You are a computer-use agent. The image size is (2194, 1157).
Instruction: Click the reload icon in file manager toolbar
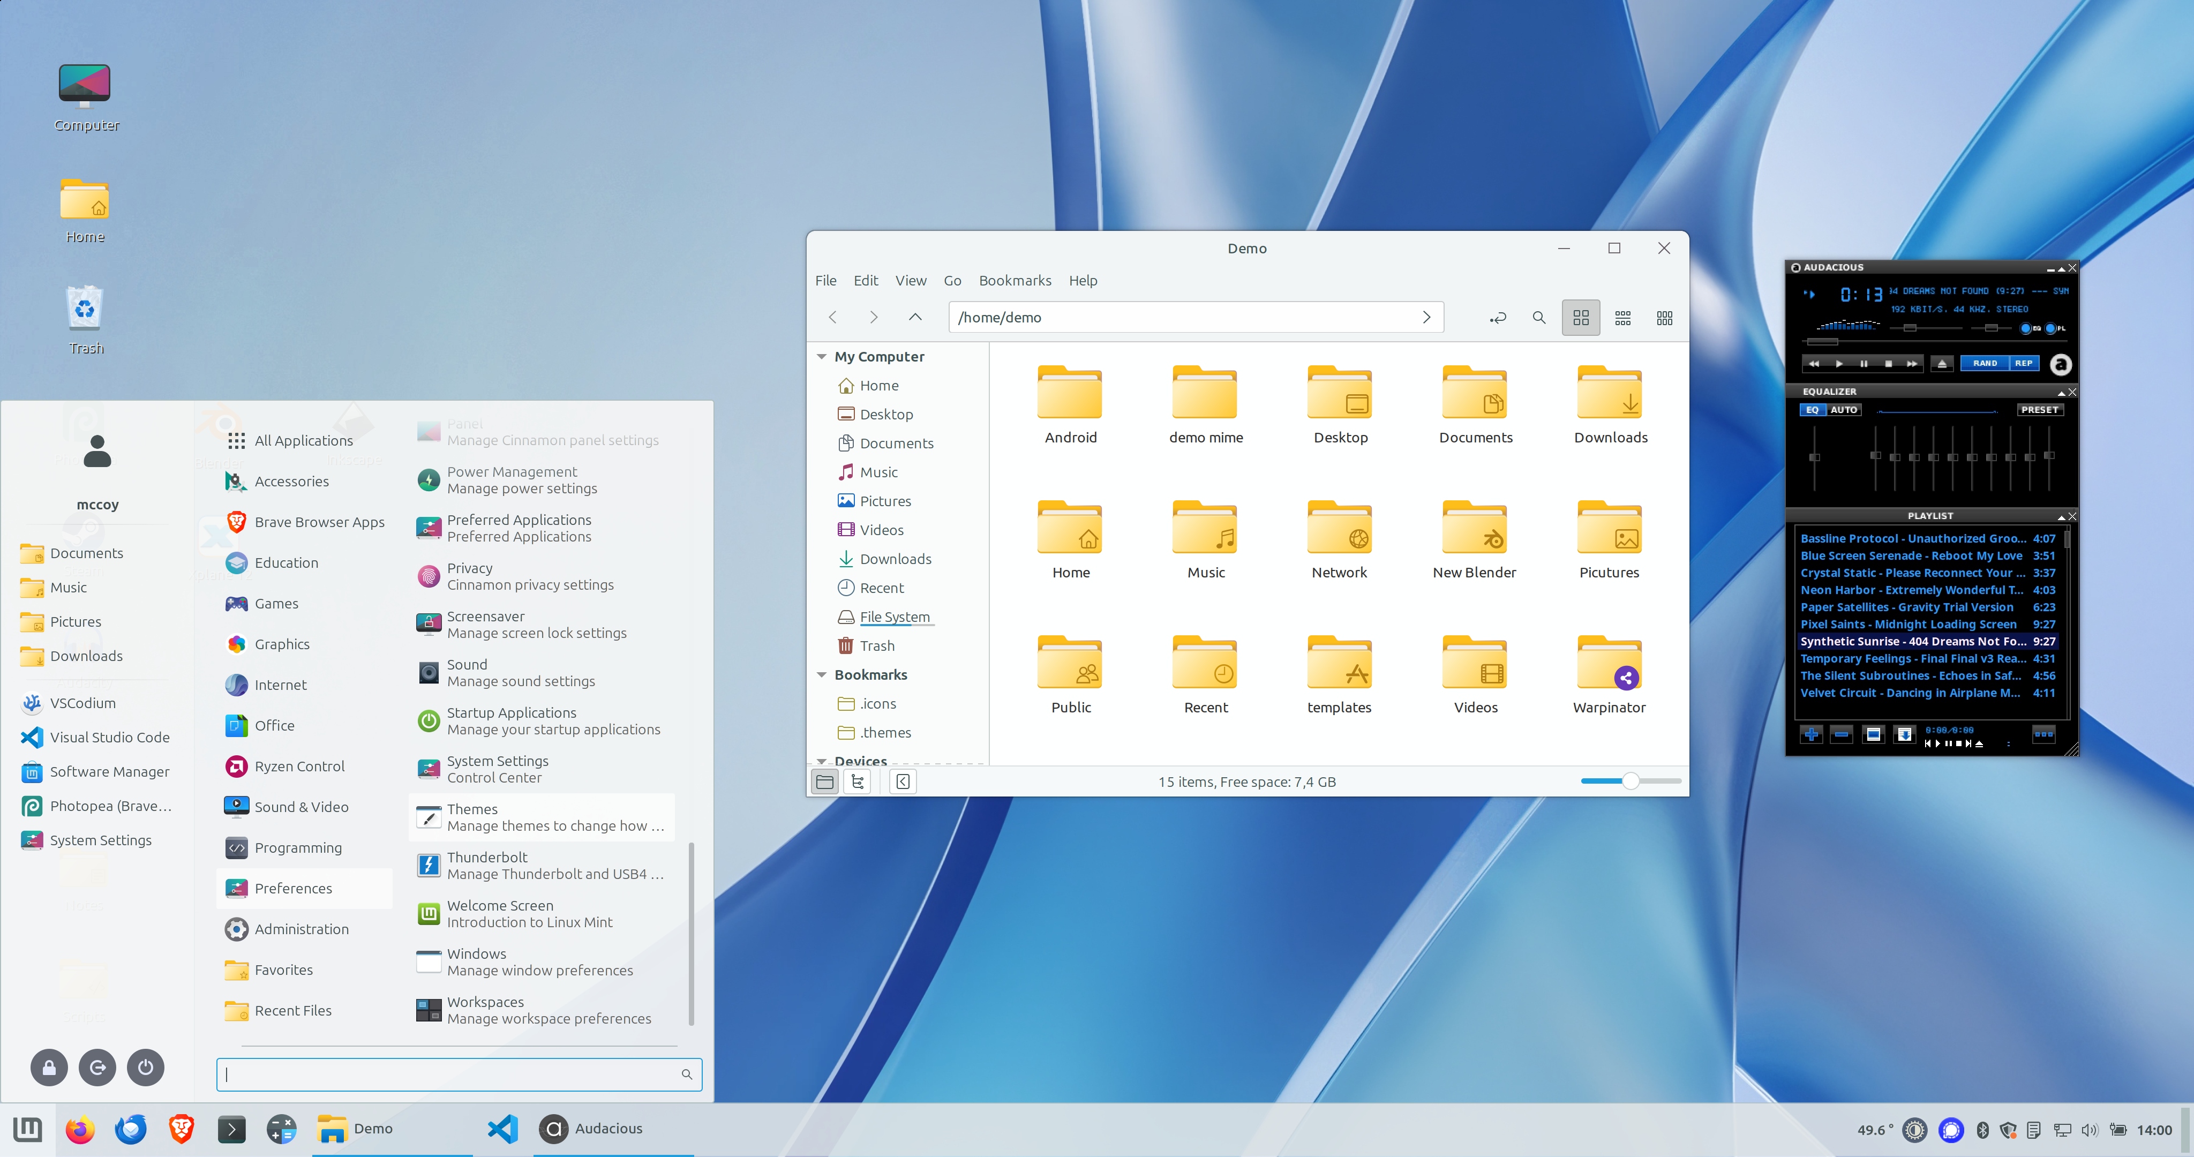coord(1497,318)
